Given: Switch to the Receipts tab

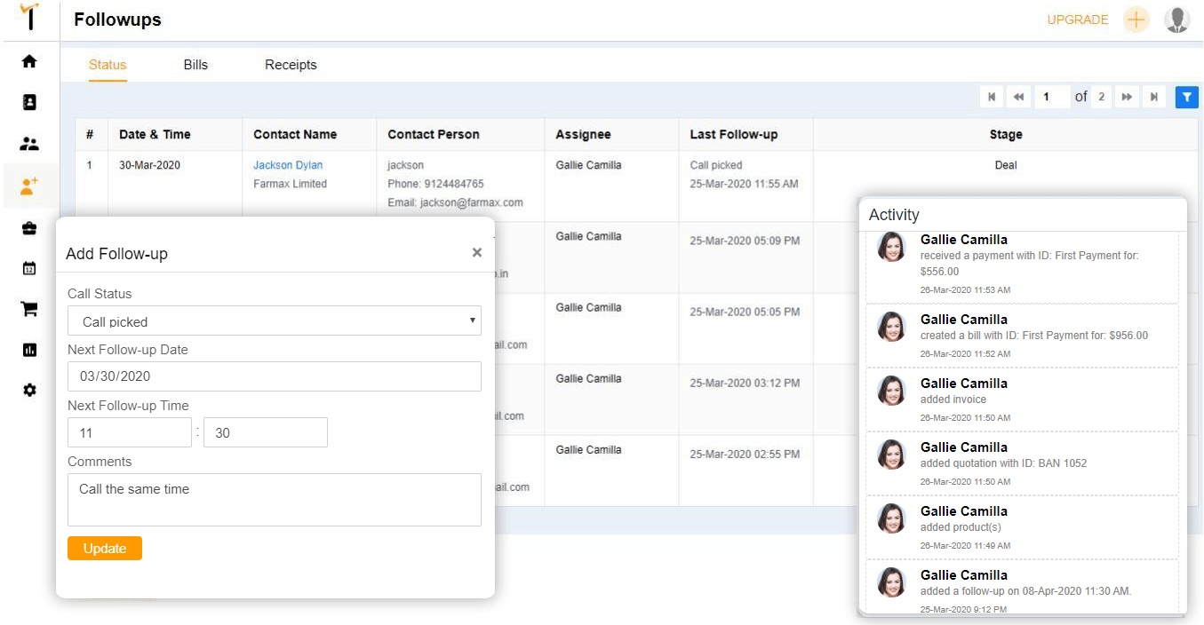Looking at the screenshot, I should point(291,65).
